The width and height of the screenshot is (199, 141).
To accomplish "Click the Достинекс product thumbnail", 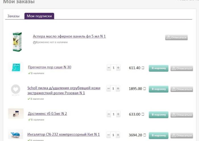I will click(x=16, y=113).
